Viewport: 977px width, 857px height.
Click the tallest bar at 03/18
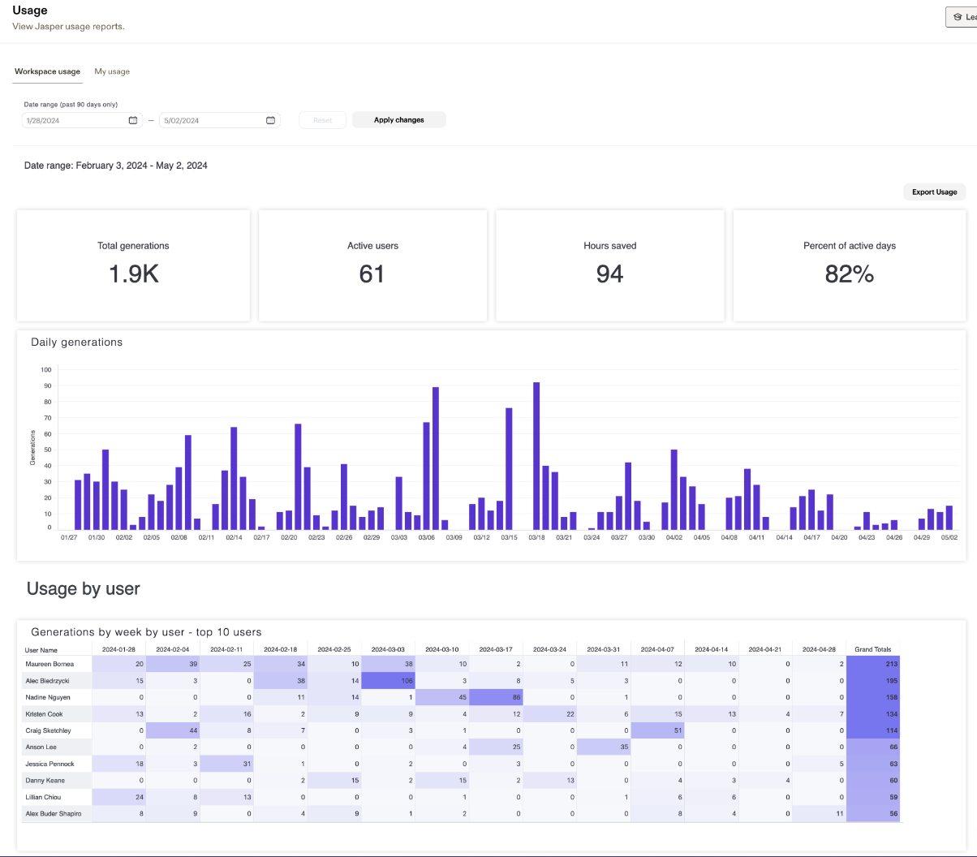point(536,456)
